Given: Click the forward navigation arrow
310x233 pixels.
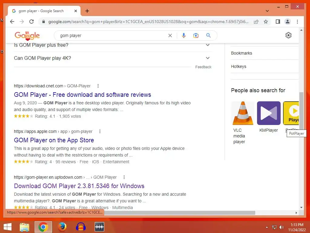Looking at the screenshot, I should pos(22,22).
